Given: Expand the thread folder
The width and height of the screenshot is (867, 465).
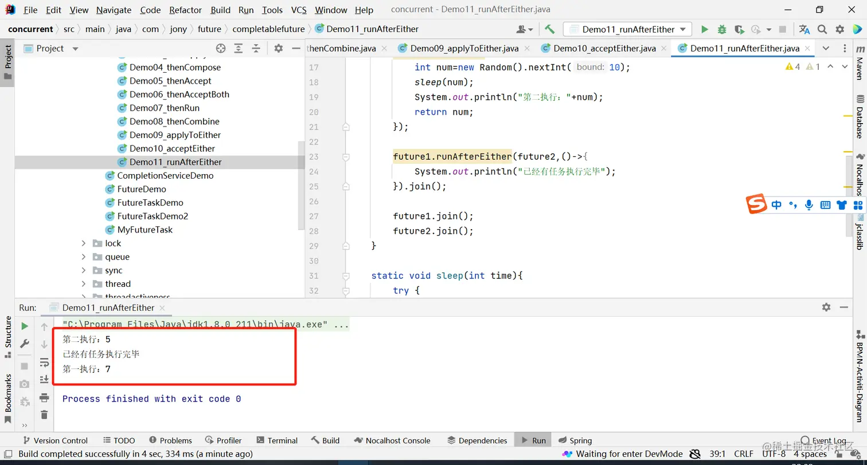Looking at the screenshot, I should 84,284.
